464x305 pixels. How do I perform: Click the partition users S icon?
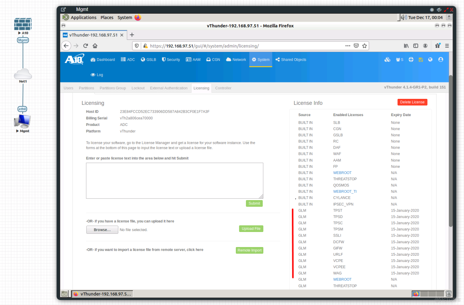click(x=399, y=60)
